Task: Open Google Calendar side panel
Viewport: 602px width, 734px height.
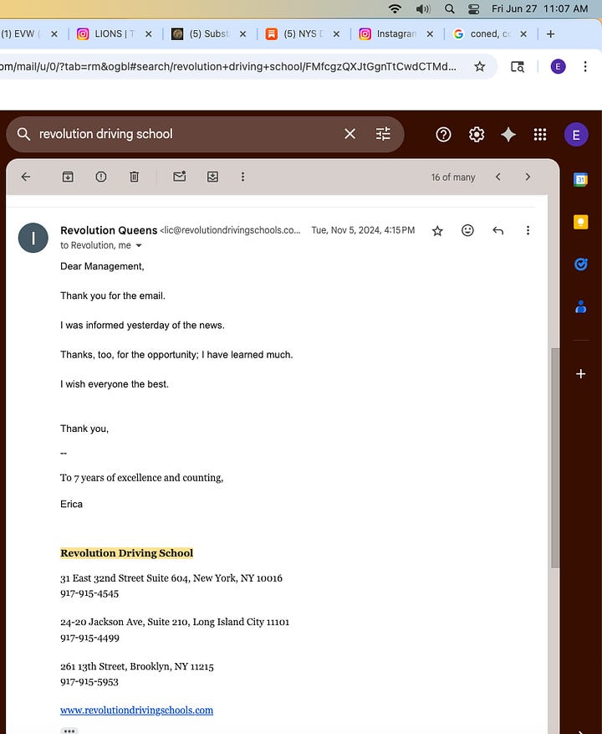Action: 581,179
